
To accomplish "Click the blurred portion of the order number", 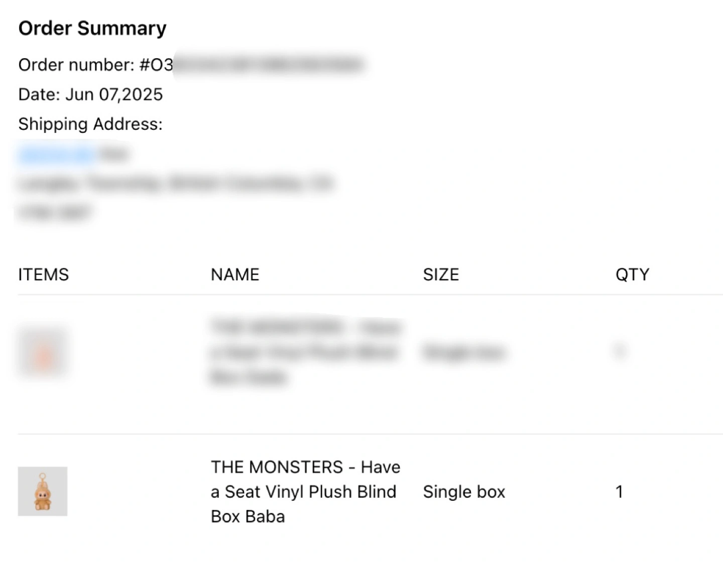I will (268, 65).
